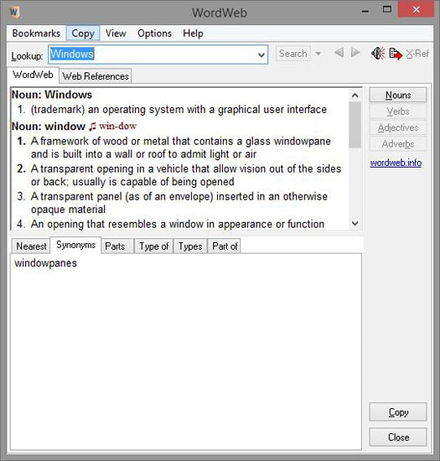This screenshot has height=461, width=440.
Task: Click the X-Ref cross reference button
Action: pyautogui.click(x=417, y=54)
